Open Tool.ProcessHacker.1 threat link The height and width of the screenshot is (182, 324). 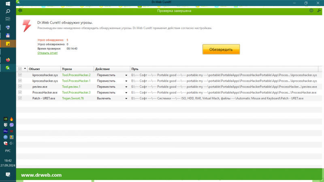pos(76,80)
